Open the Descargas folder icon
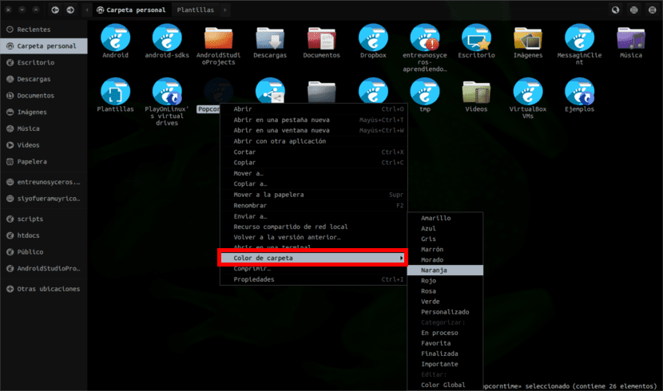This screenshot has height=391, width=663. tap(270, 38)
